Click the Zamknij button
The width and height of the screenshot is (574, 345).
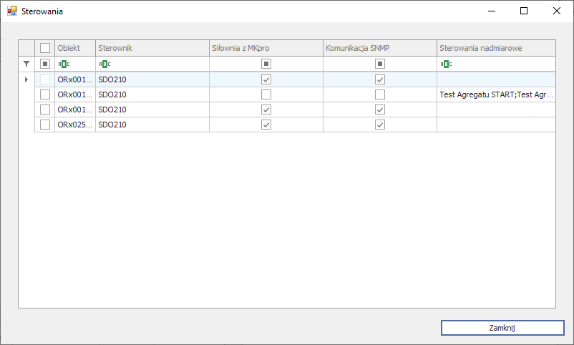click(x=502, y=328)
